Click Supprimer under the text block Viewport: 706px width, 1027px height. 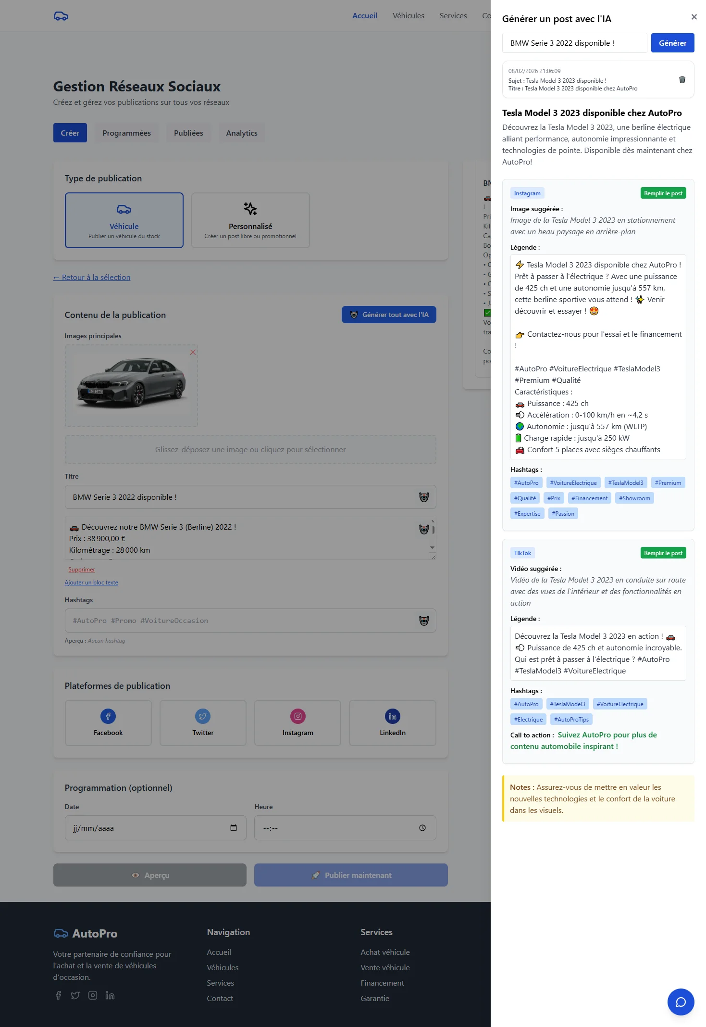pos(82,570)
